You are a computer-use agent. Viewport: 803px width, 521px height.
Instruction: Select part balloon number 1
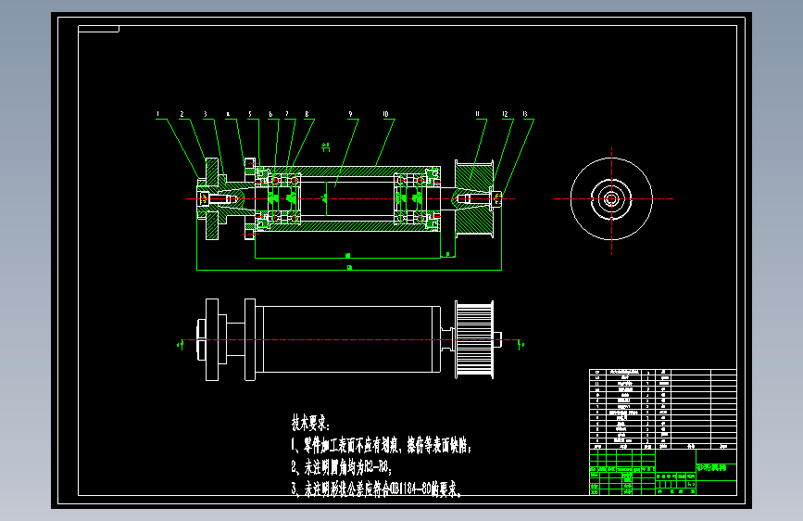158,114
